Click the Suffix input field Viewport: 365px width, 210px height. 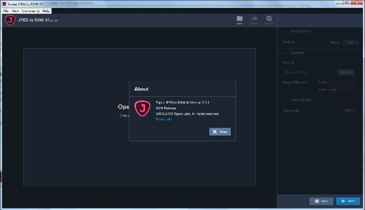tap(343, 89)
